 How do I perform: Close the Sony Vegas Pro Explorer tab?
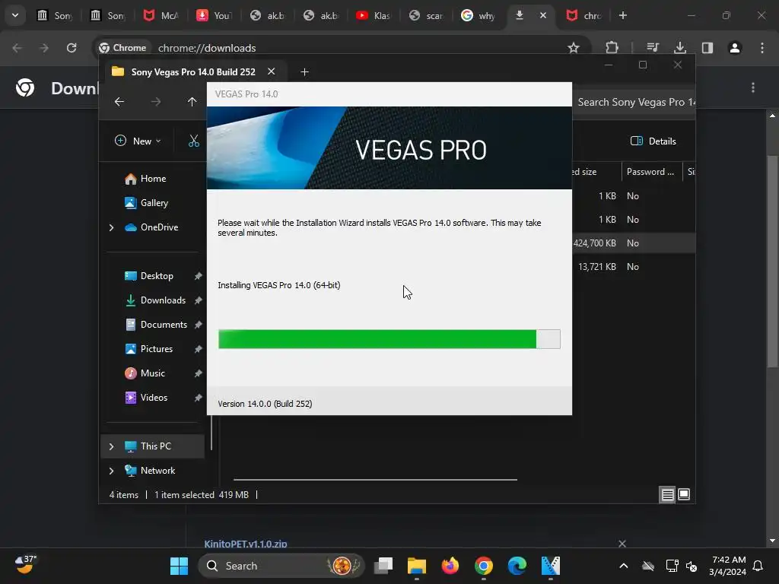(272, 71)
